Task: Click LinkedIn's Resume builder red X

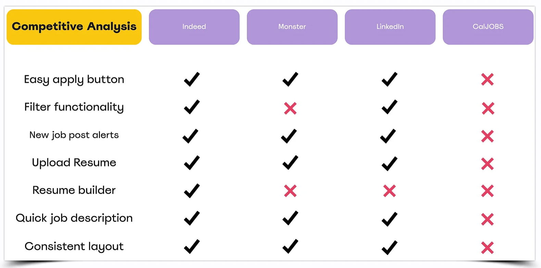Action: (390, 191)
